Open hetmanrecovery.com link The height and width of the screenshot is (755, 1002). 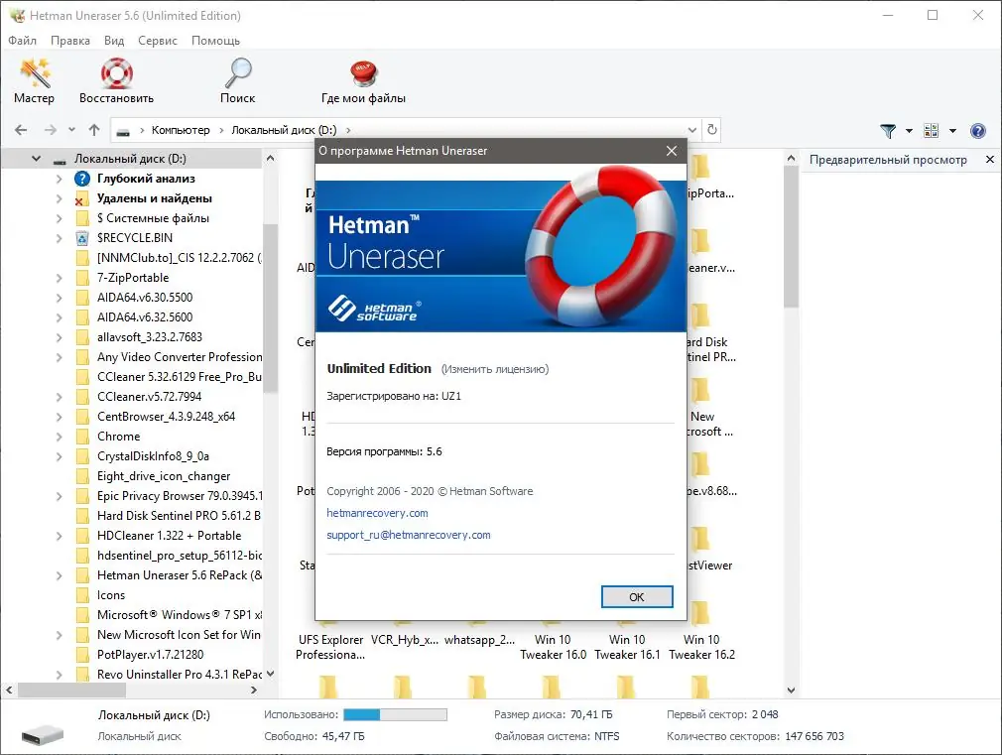pos(377,513)
